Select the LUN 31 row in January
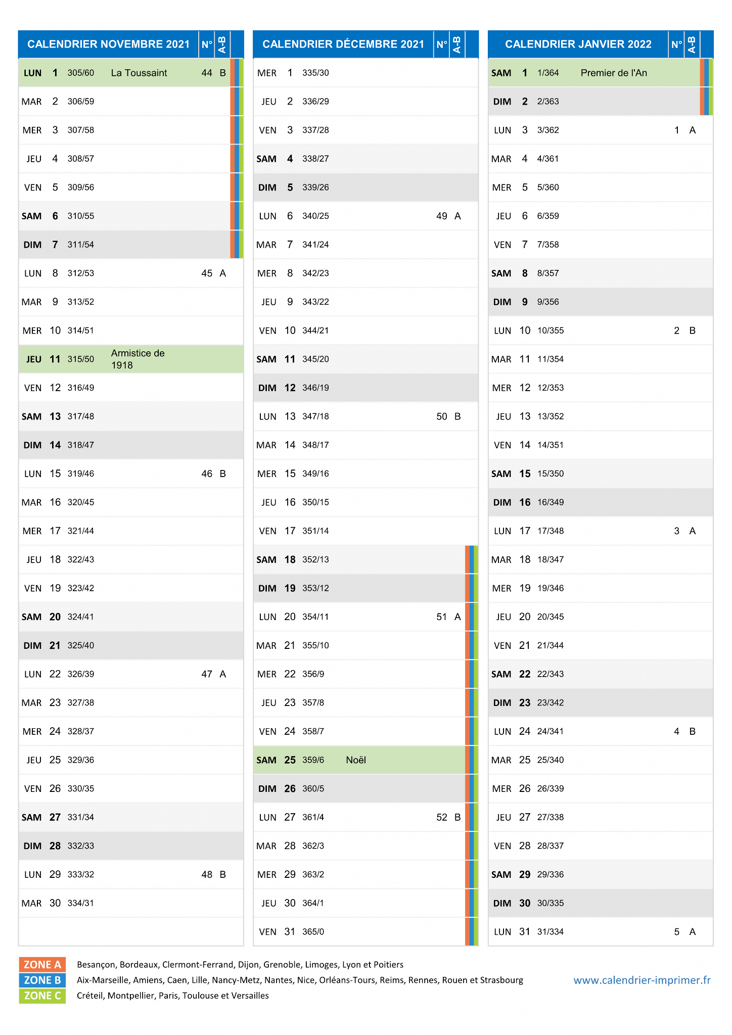The image size is (732, 1035). (x=601, y=932)
